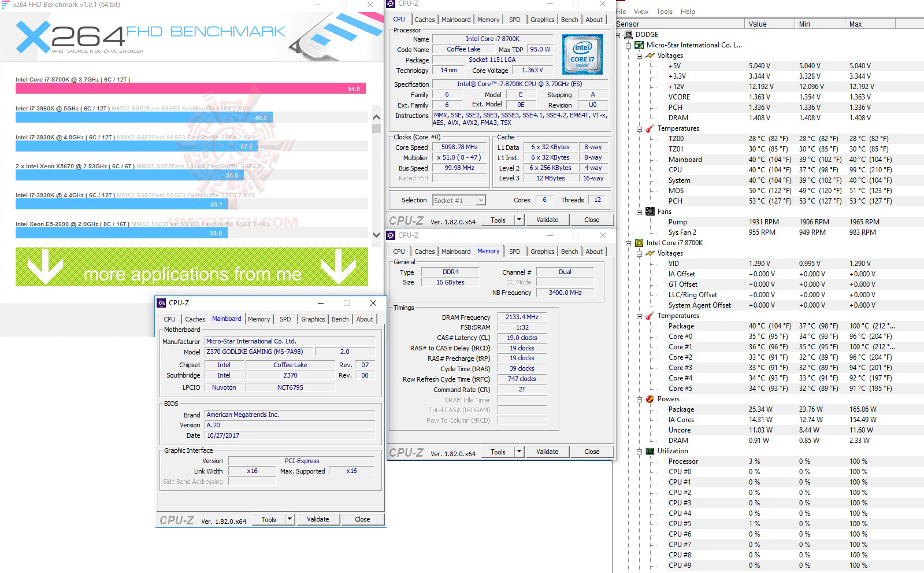Collapse the motherboard Voltages node
The height and width of the screenshot is (573, 924).
coord(639,56)
